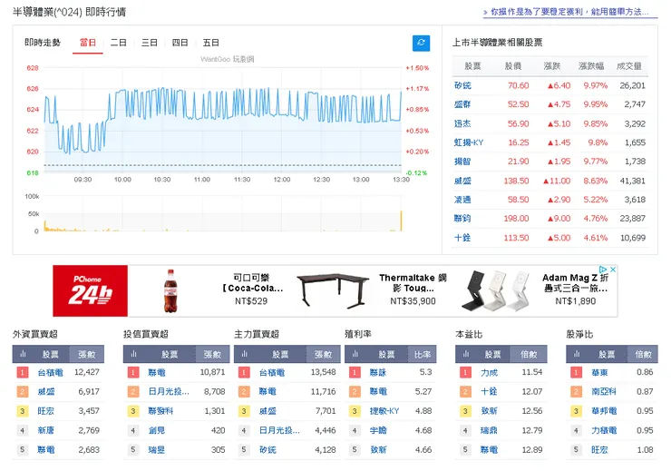Click the Thermaltake desk ad image
This screenshot has width=671, height=471.
click(x=333, y=290)
